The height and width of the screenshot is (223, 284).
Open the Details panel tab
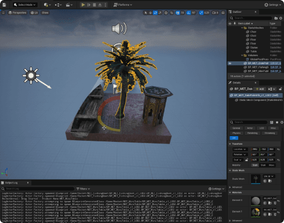point(236,83)
